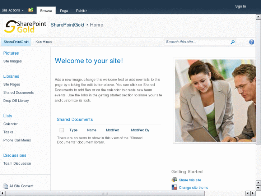Open Site Images in the sidebar
Viewport: 261px width, 196px height.
(x=13, y=61)
